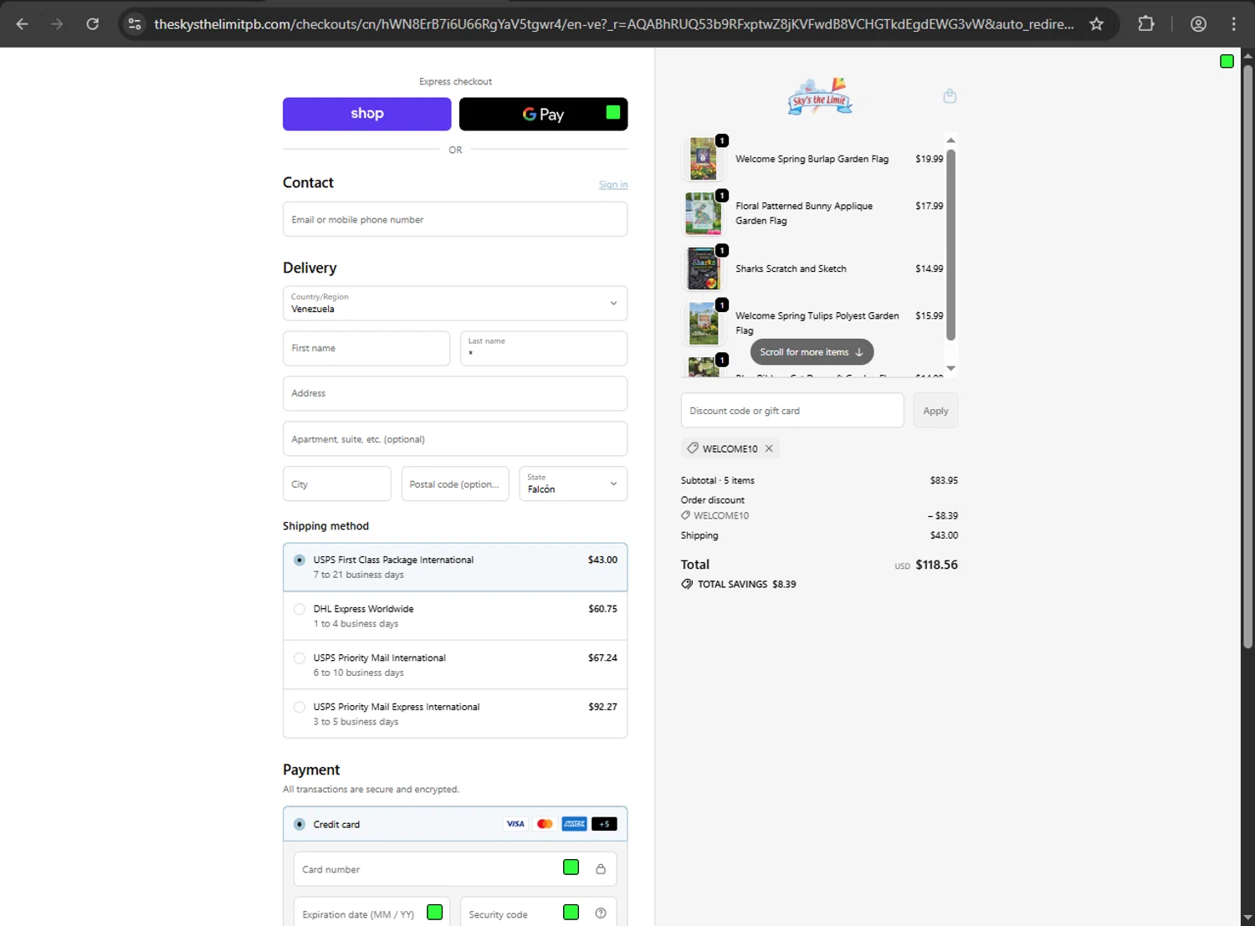Show the +5 additional card brands
This screenshot has height=926, width=1255.
(604, 824)
